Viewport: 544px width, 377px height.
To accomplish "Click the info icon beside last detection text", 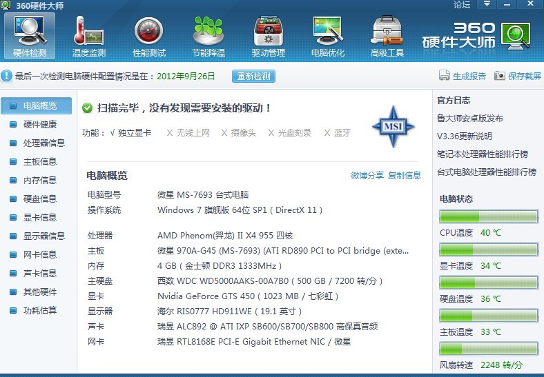I will (6, 76).
